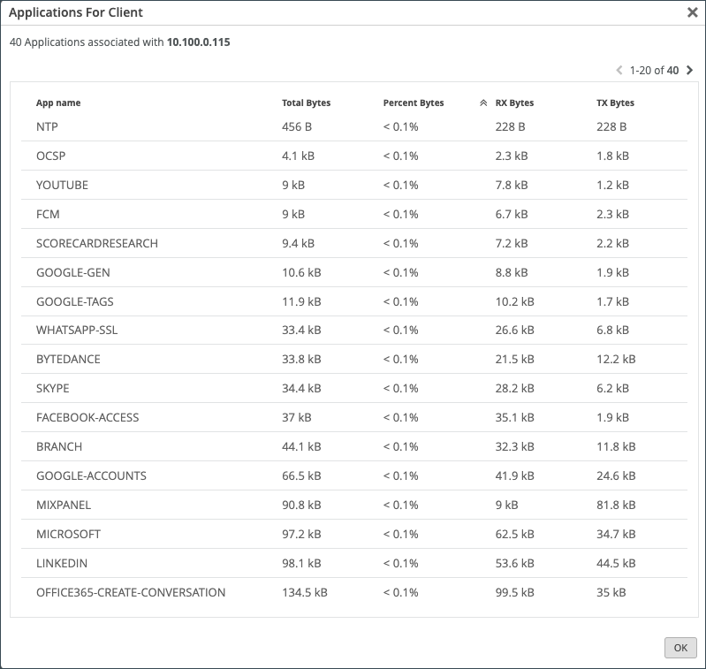Click SKYPE total bytes 34.4 kB

coord(301,388)
